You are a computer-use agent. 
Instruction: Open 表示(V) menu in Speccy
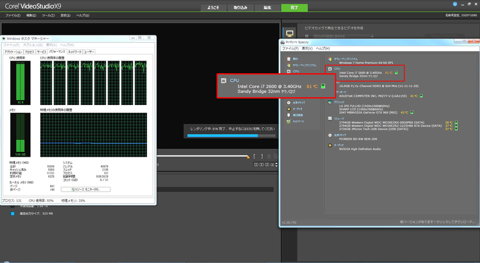pyautogui.click(x=307, y=49)
